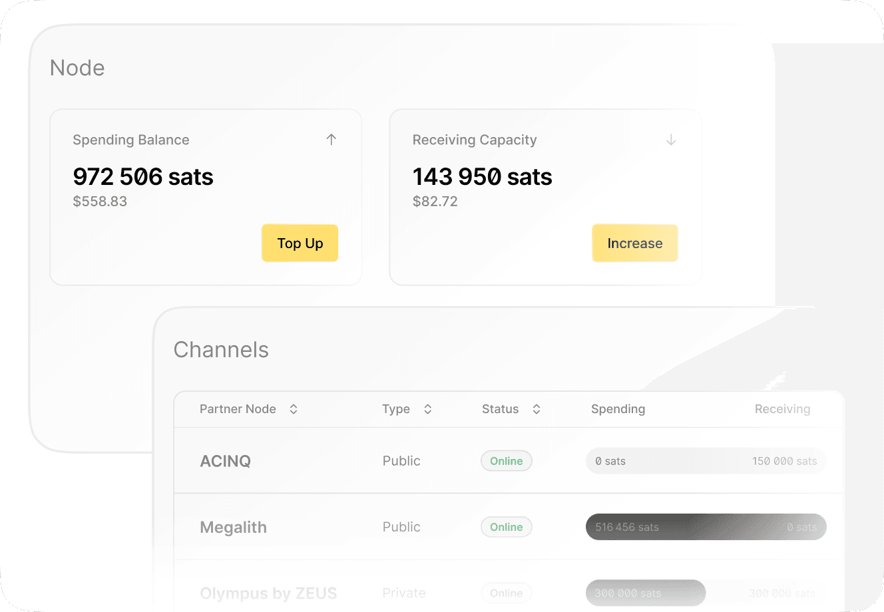Viewport: 884px width, 612px height.
Task: Open the Megalith channel row
Action: point(509,527)
